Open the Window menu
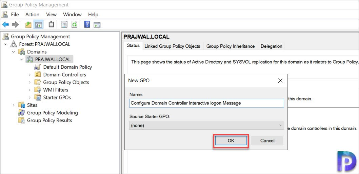The image size is (359, 174). click(72, 15)
